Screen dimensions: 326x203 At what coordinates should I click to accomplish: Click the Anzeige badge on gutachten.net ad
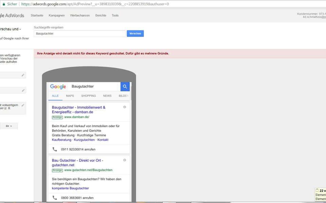[57, 170]
